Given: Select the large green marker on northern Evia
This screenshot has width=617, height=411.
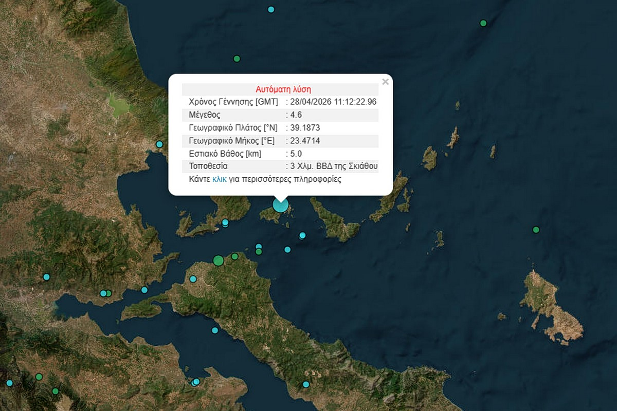Looking at the screenshot, I should (218, 260).
